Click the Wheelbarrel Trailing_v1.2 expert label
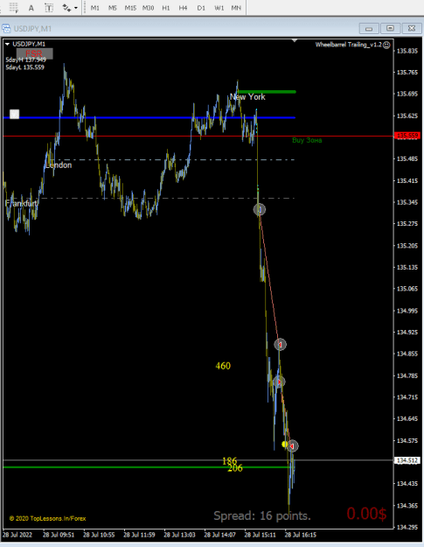Viewport: 424px width, 547px height. [x=349, y=45]
